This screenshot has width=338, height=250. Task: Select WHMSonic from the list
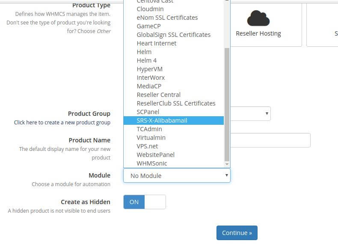click(174, 163)
